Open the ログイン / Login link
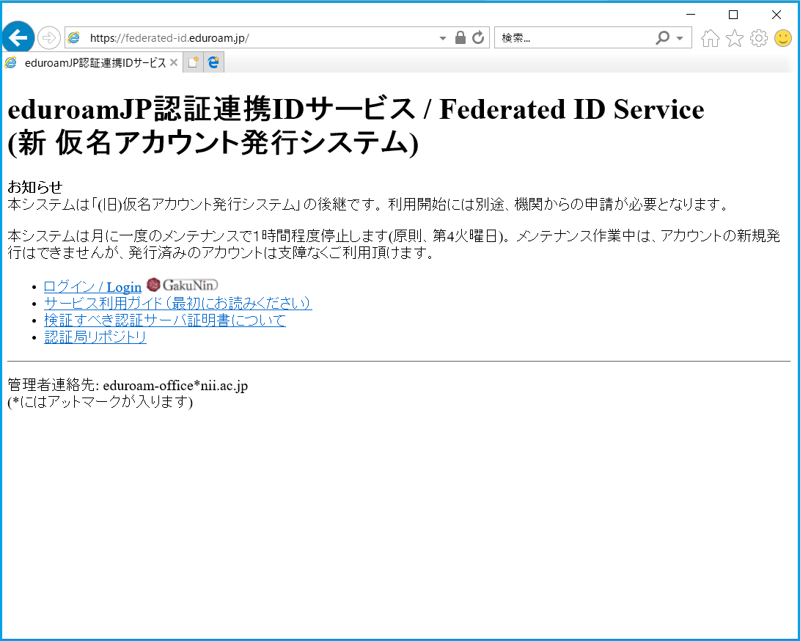Viewport: 800px width, 641px height. (92, 287)
